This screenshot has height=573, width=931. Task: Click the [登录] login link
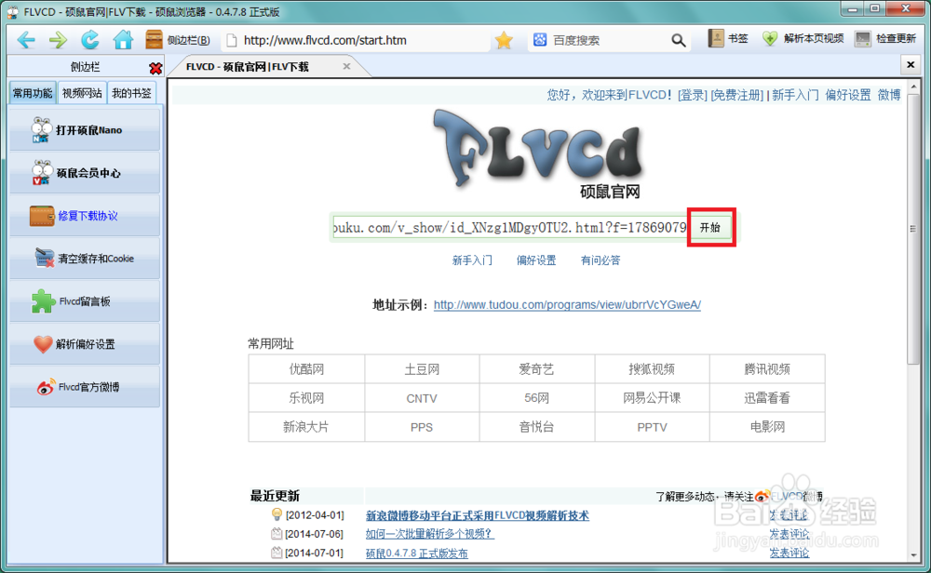[693, 95]
